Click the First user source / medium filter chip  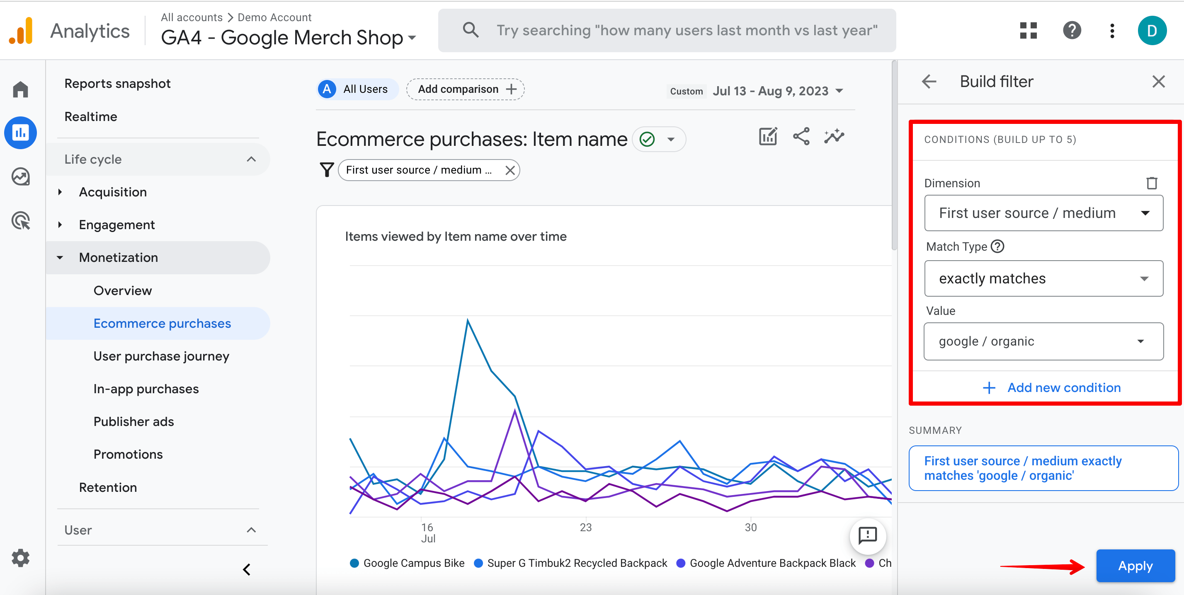(428, 170)
